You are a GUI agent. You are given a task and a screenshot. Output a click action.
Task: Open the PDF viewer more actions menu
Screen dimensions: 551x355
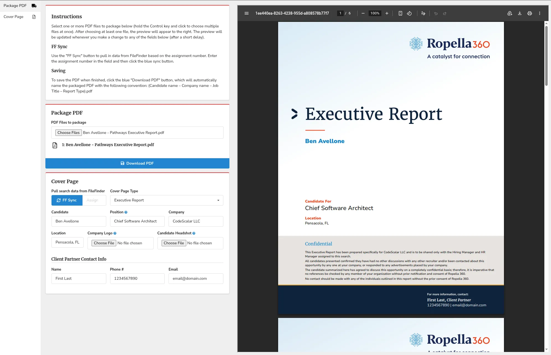click(x=540, y=13)
